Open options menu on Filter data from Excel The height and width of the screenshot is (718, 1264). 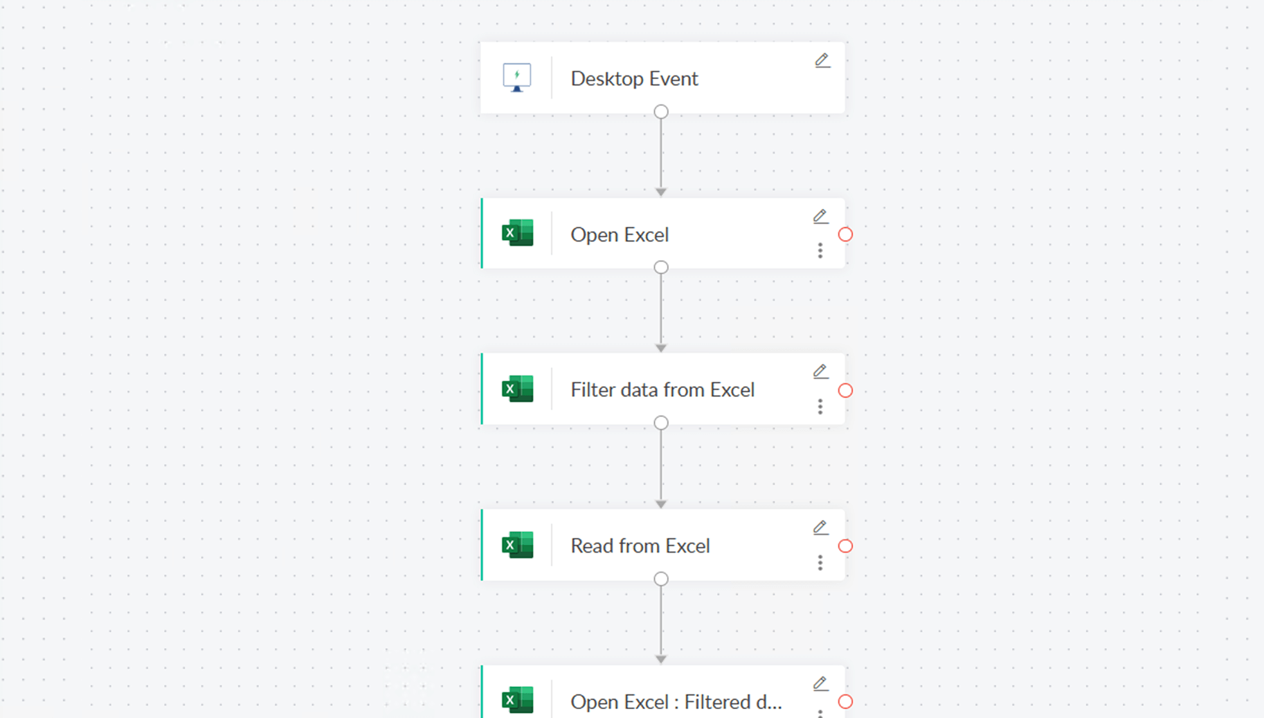coord(820,406)
